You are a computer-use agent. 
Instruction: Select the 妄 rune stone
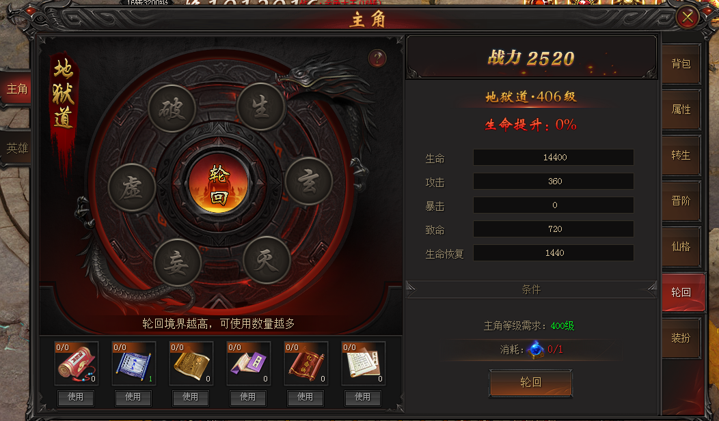pyautogui.click(x=178, y=263)
